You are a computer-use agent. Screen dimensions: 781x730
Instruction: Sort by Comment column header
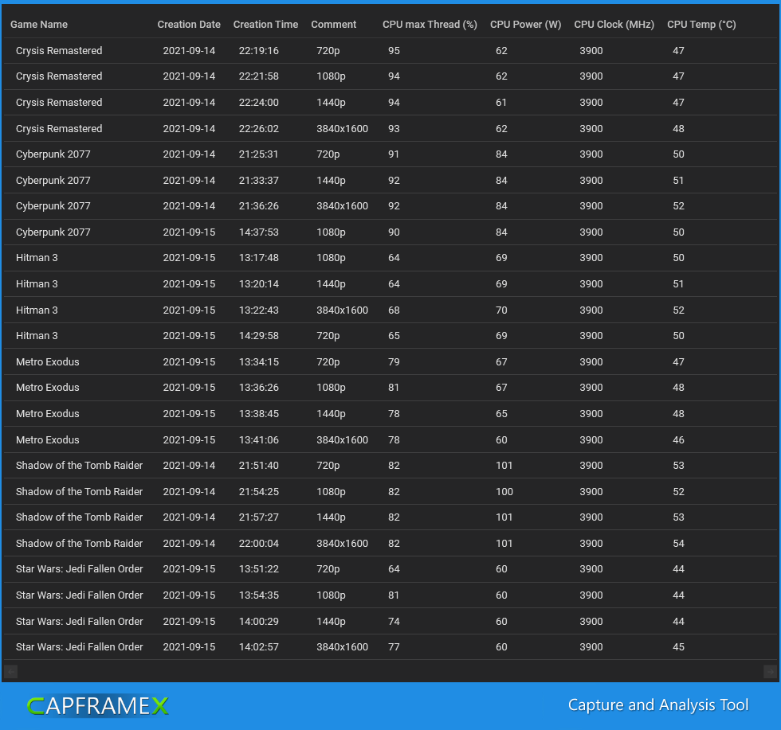[x=333, y=25]
